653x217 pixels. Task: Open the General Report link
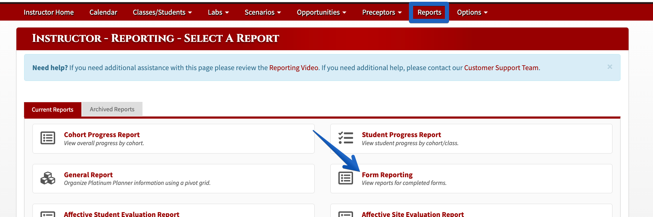tap(88, 175)
